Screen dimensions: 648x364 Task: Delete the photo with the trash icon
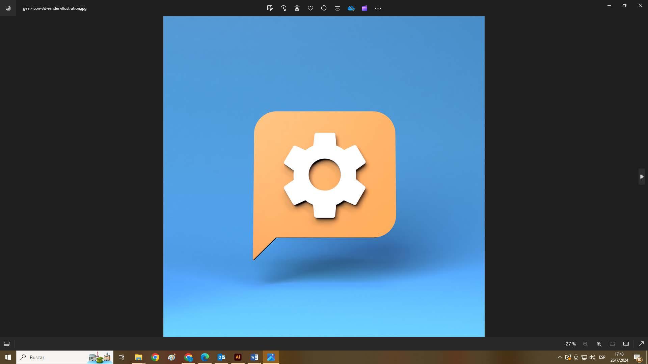(297, 8)
